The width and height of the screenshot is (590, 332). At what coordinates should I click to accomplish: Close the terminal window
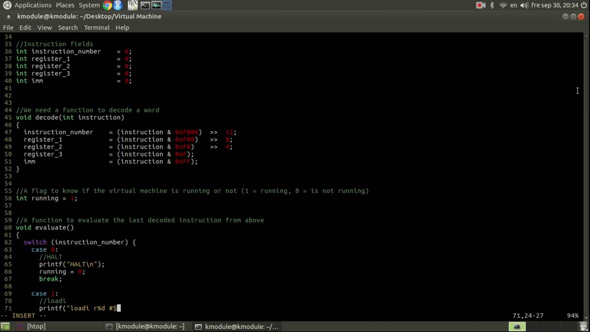tap(581, 17)
